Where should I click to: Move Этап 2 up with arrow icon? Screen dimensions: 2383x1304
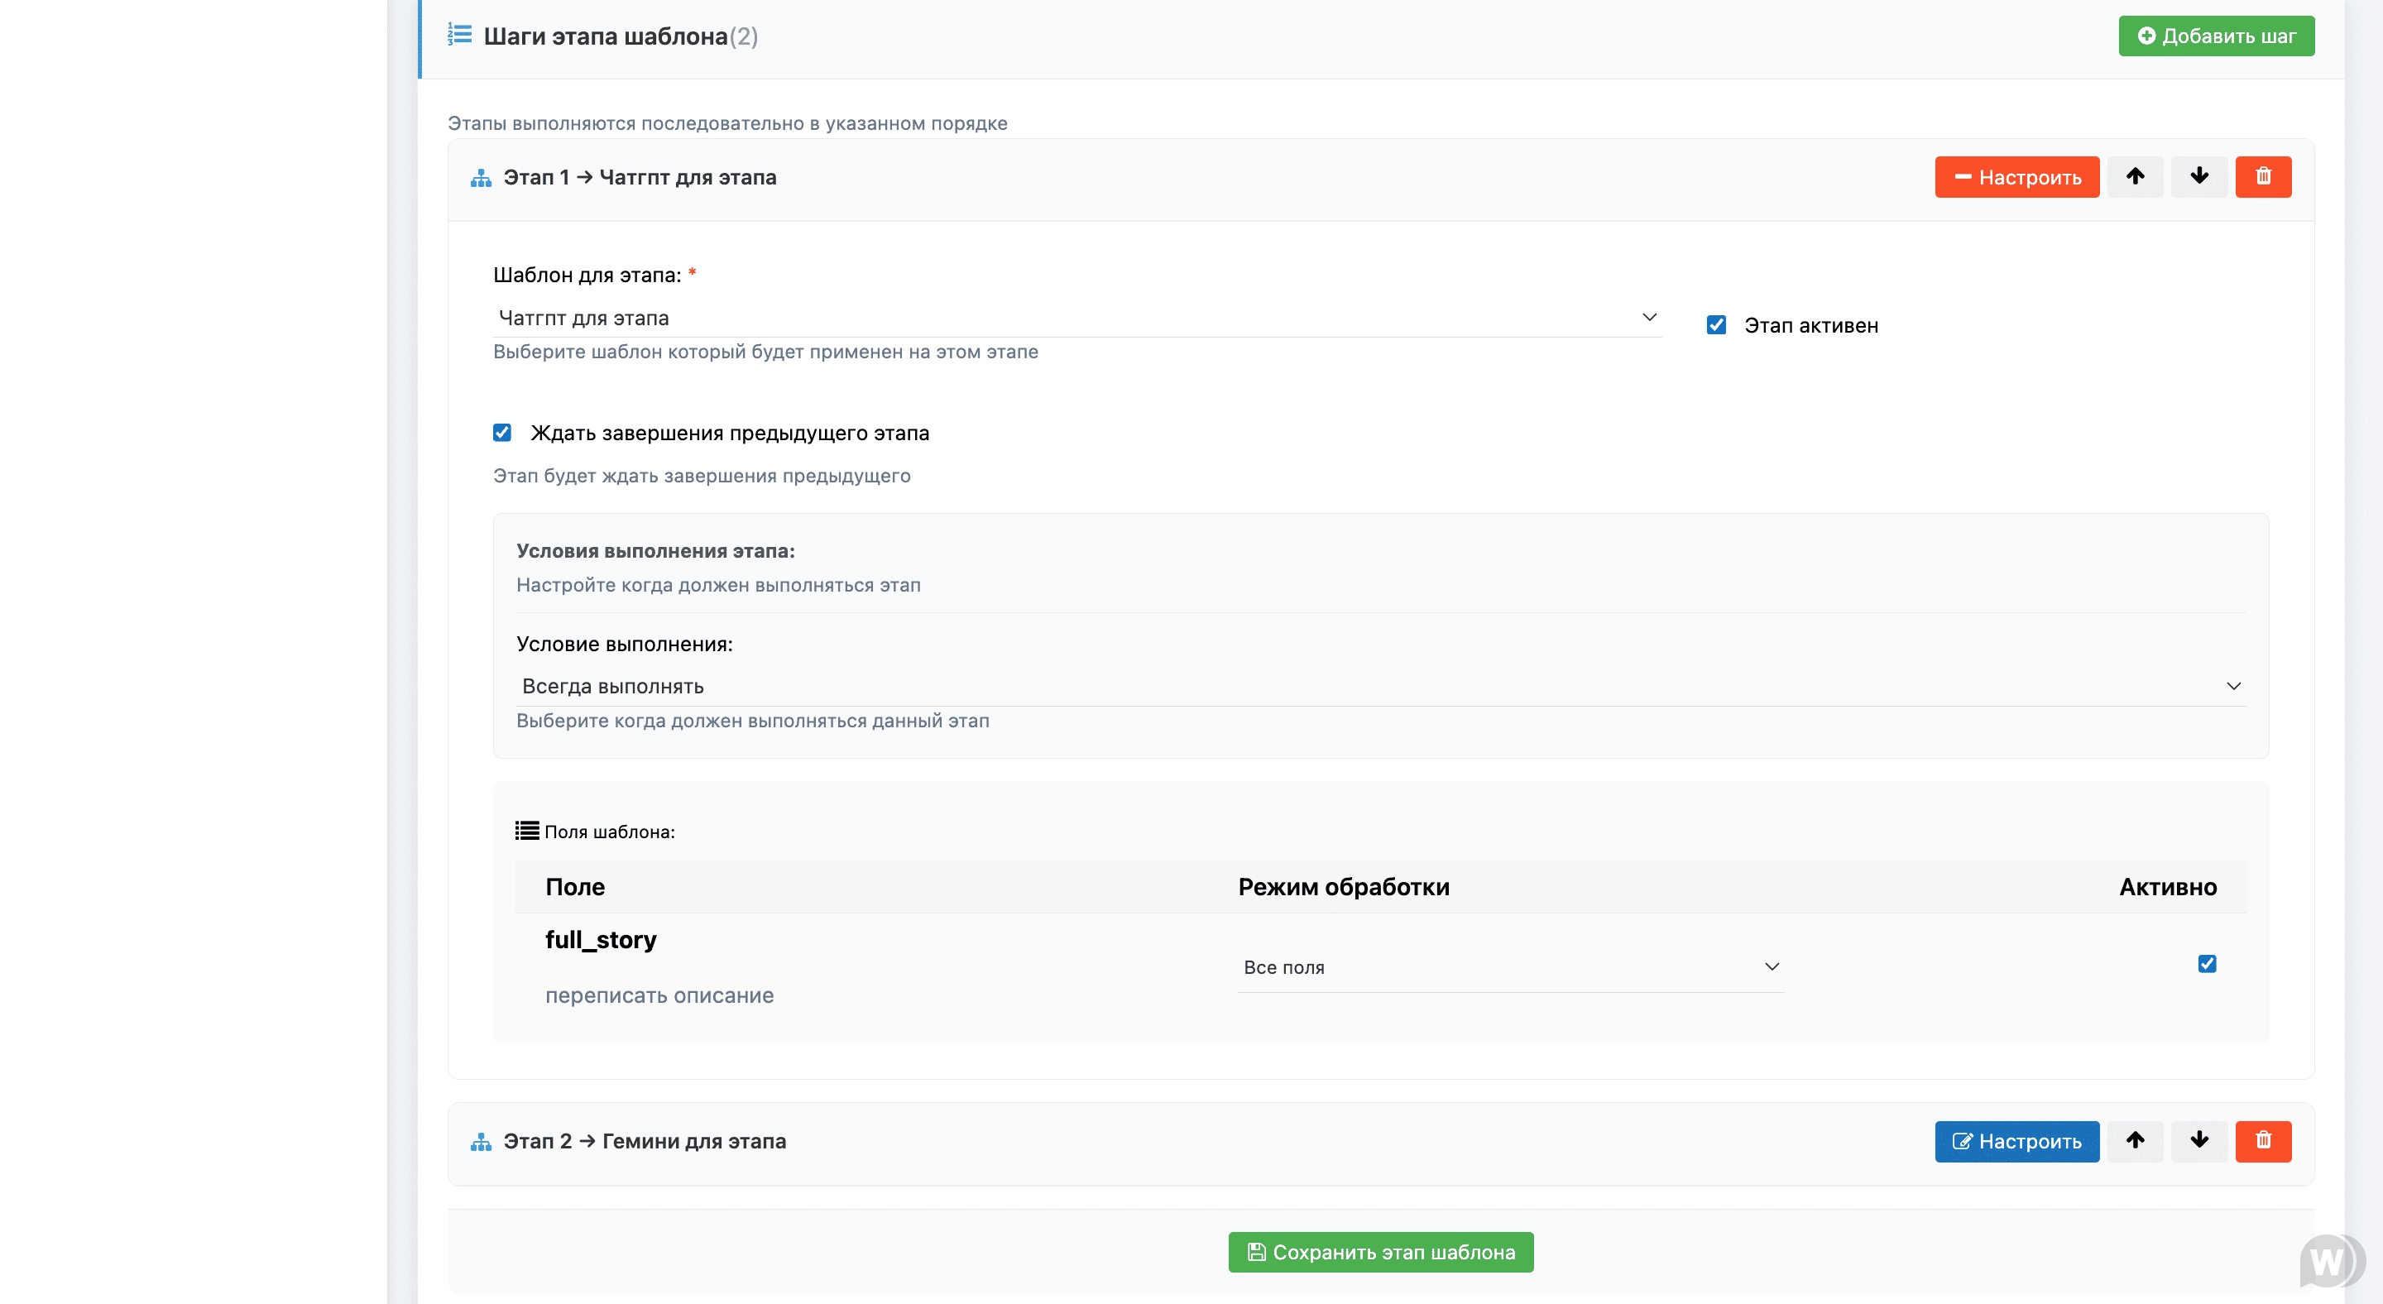(x=2134, y=1140)
